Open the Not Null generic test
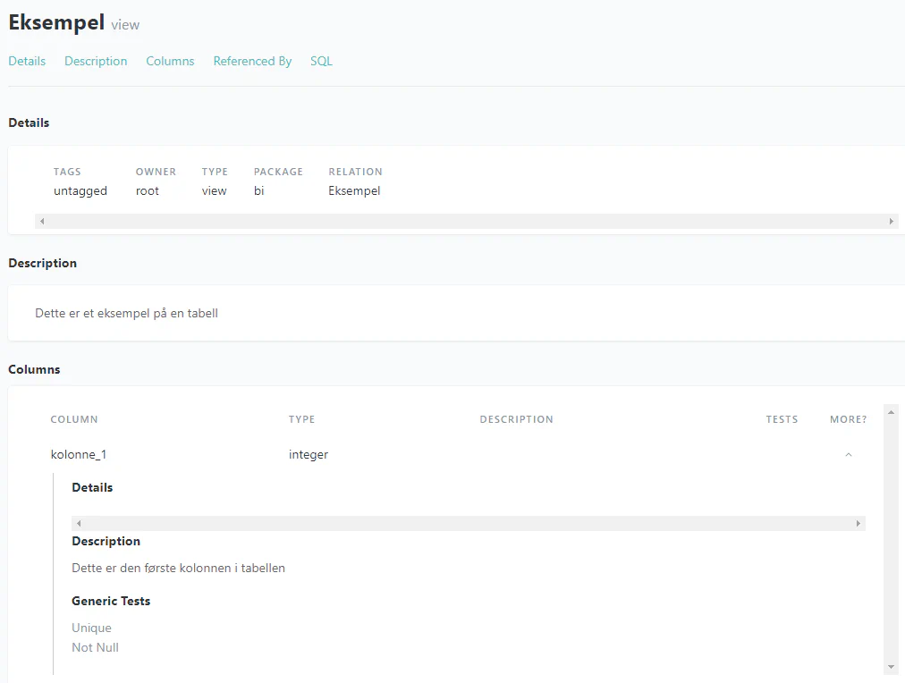The image size is (905, 683). (95, 647)
